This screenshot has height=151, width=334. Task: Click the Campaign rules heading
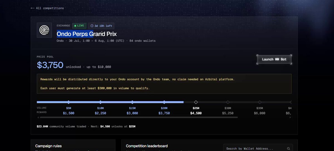pyautogui.click(x=48, y=146)
